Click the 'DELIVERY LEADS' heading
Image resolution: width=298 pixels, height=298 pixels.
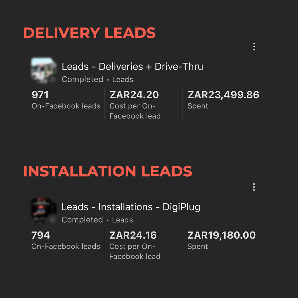pos(89,33)
